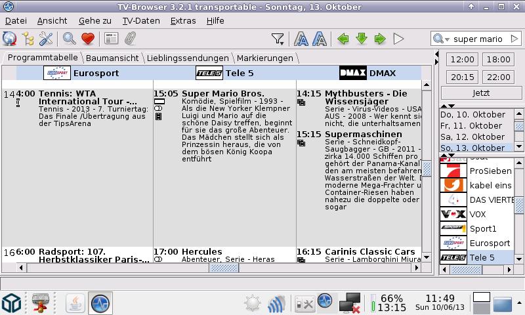Jump to 20:15 using the time button
This screenshot has height=315, width=525.
coord(463,77)
